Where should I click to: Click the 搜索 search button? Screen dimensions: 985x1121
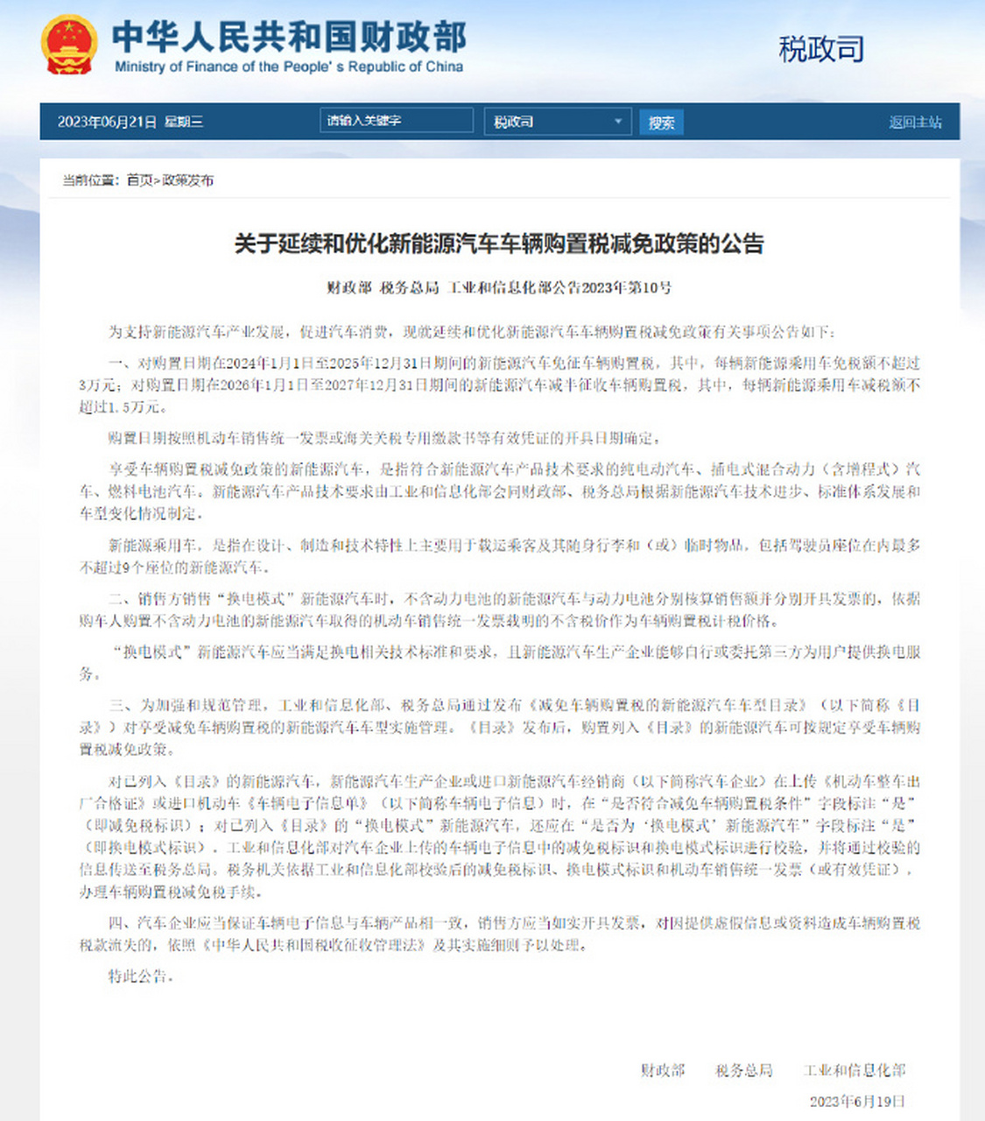coord(661,123)
